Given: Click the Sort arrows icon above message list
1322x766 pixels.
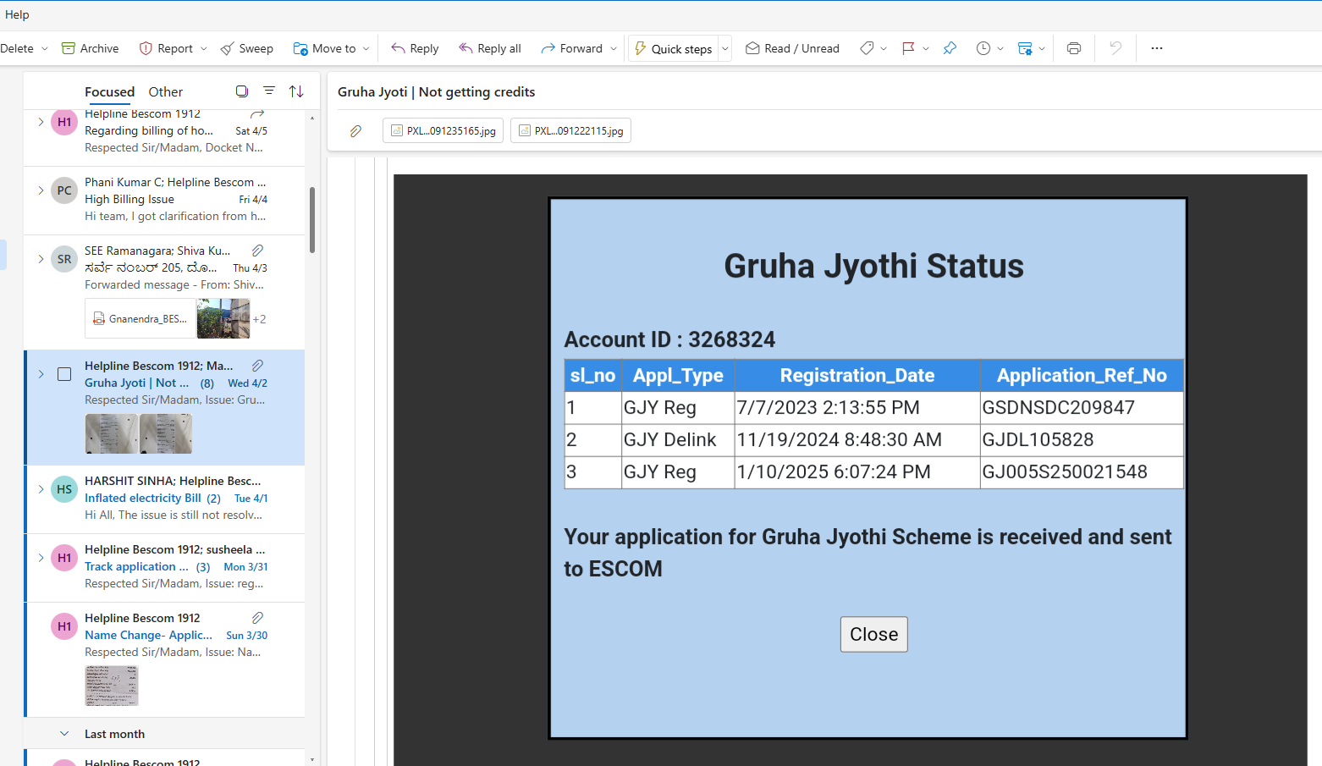Looking at the screenshot, I should tap(296, 91).
